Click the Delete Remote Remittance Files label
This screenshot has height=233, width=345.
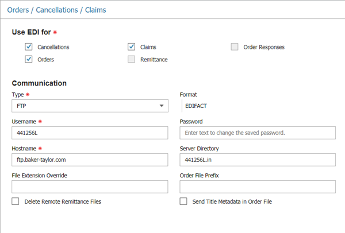(x=63, y=201)
